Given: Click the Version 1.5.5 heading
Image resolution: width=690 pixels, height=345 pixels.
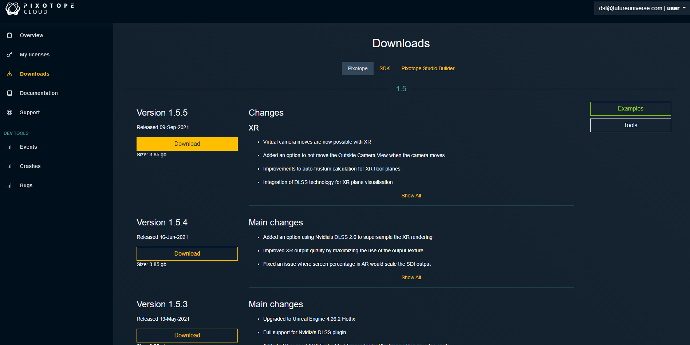Looking at the screenshot, I should [x=162, y=113].
